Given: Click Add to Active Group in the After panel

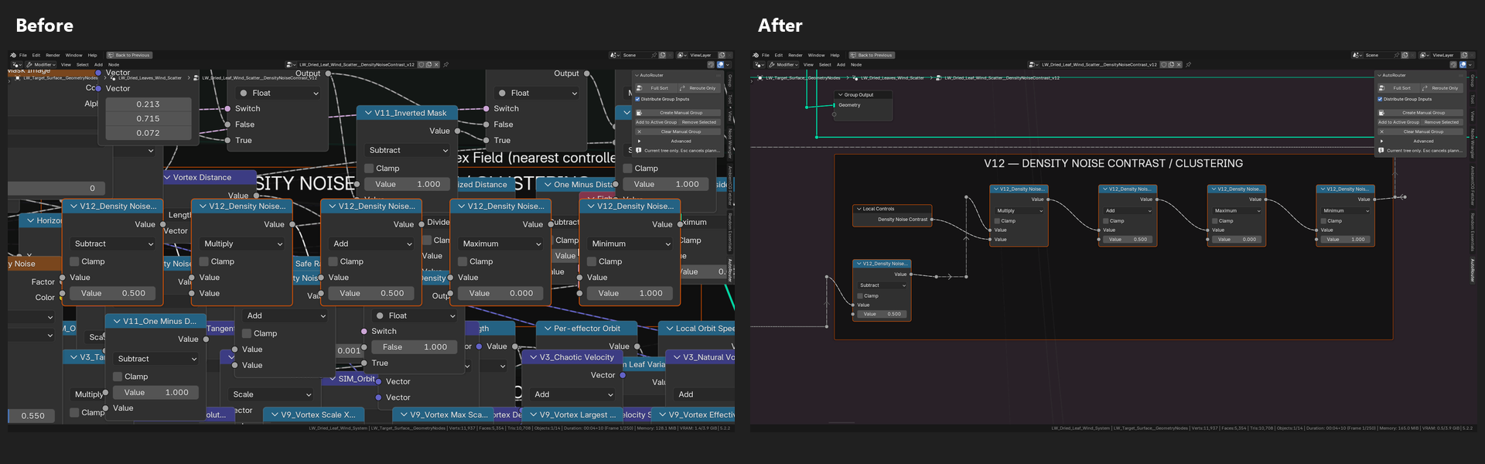Looking at the screenshot, I should pyautogui.click(x=1398, y=122).
